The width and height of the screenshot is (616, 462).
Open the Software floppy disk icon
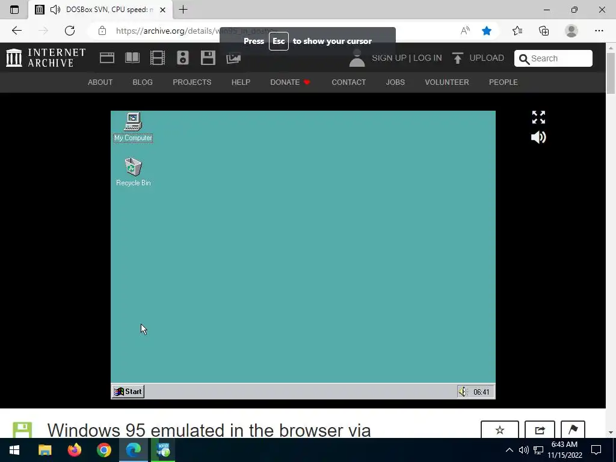click(x=208, y=58)
